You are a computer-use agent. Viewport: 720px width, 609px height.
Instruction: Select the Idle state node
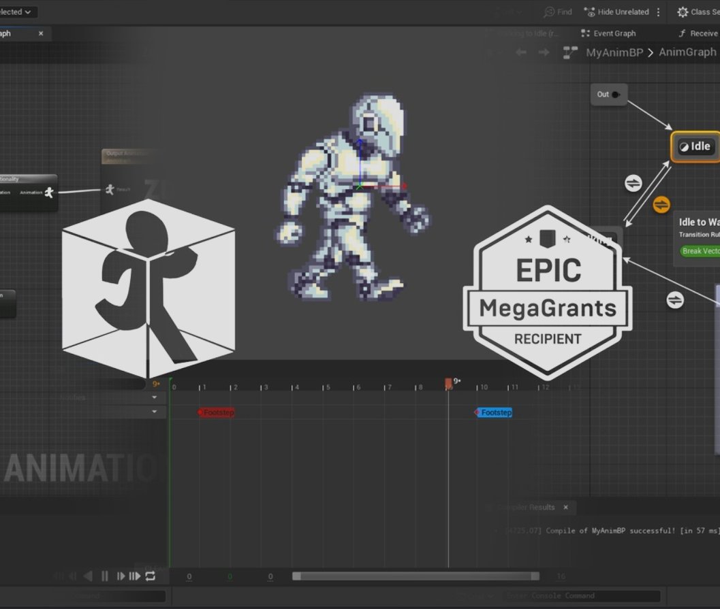click(695, 146)
